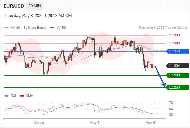Viewport: 190px width, 128px height.
Task: Select the green 1.1280 support price tag
Action: (x=178, y=76)
